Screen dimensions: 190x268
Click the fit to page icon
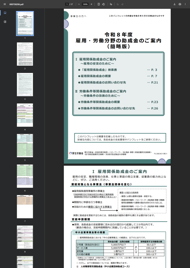[x=99, y=4]
